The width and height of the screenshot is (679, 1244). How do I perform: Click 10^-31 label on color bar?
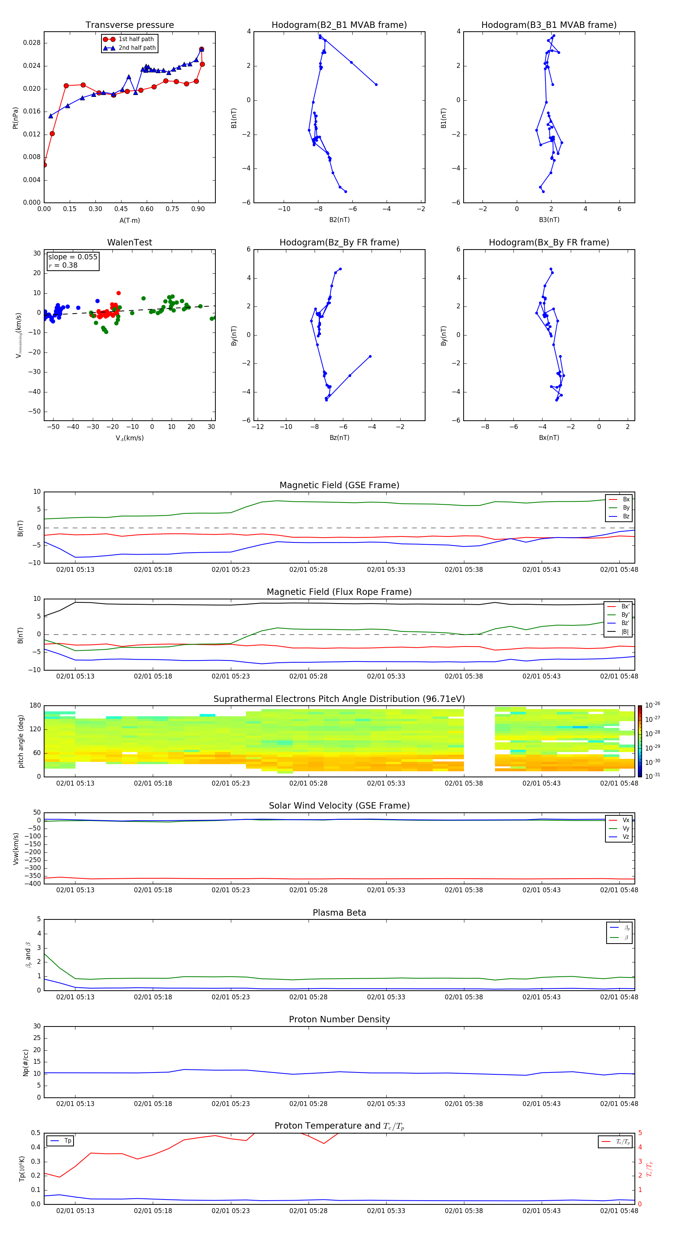653,776
